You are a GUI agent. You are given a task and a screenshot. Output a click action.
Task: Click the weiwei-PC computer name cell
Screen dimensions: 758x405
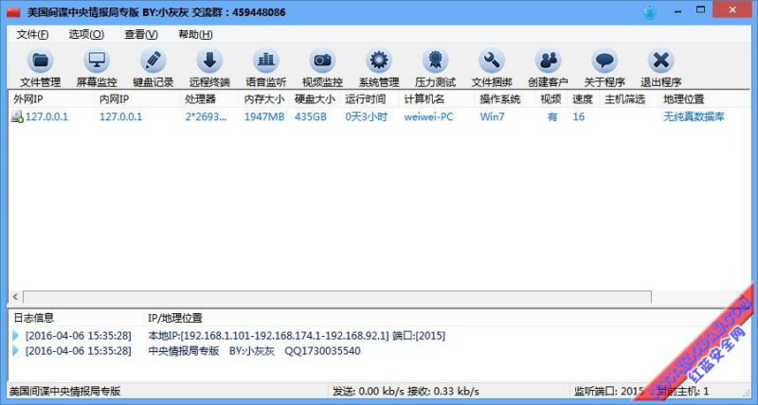(x=429, y=116)
